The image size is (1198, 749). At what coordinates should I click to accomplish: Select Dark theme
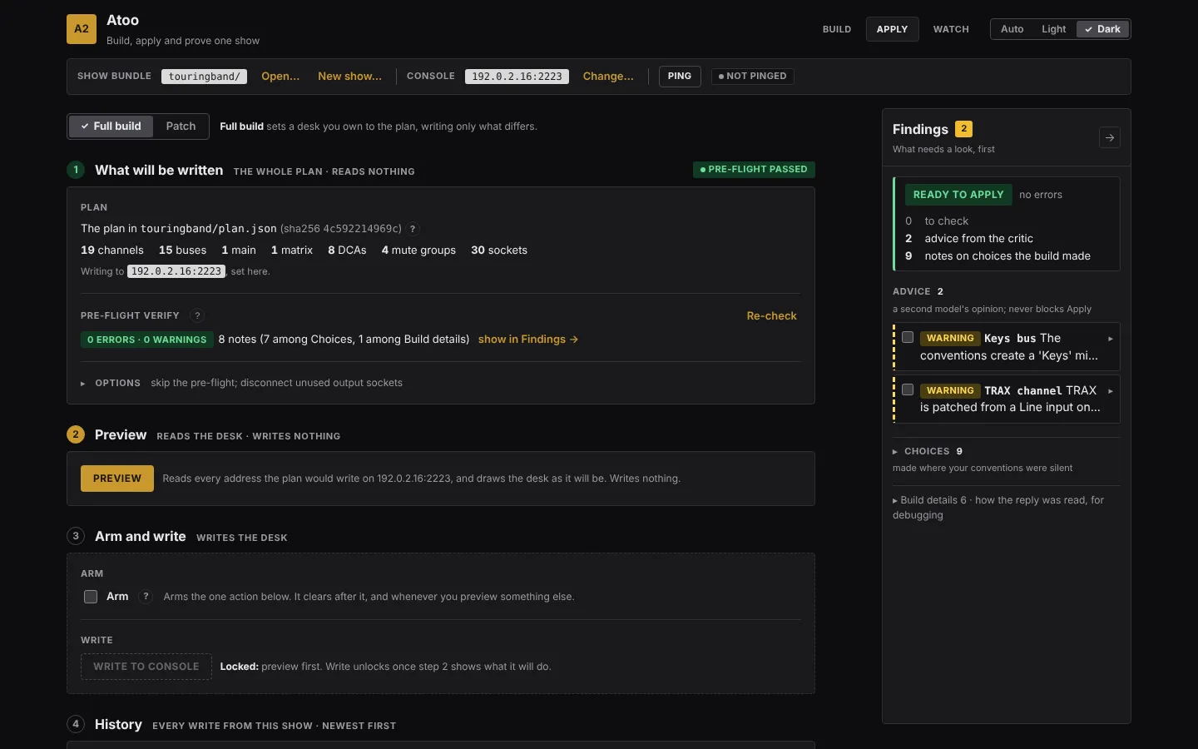pos(1103,29)
